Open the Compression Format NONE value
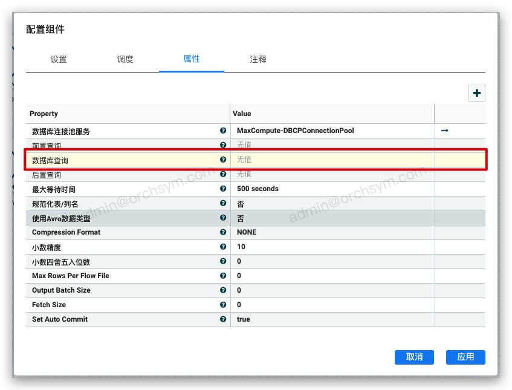 coord(332,232)
